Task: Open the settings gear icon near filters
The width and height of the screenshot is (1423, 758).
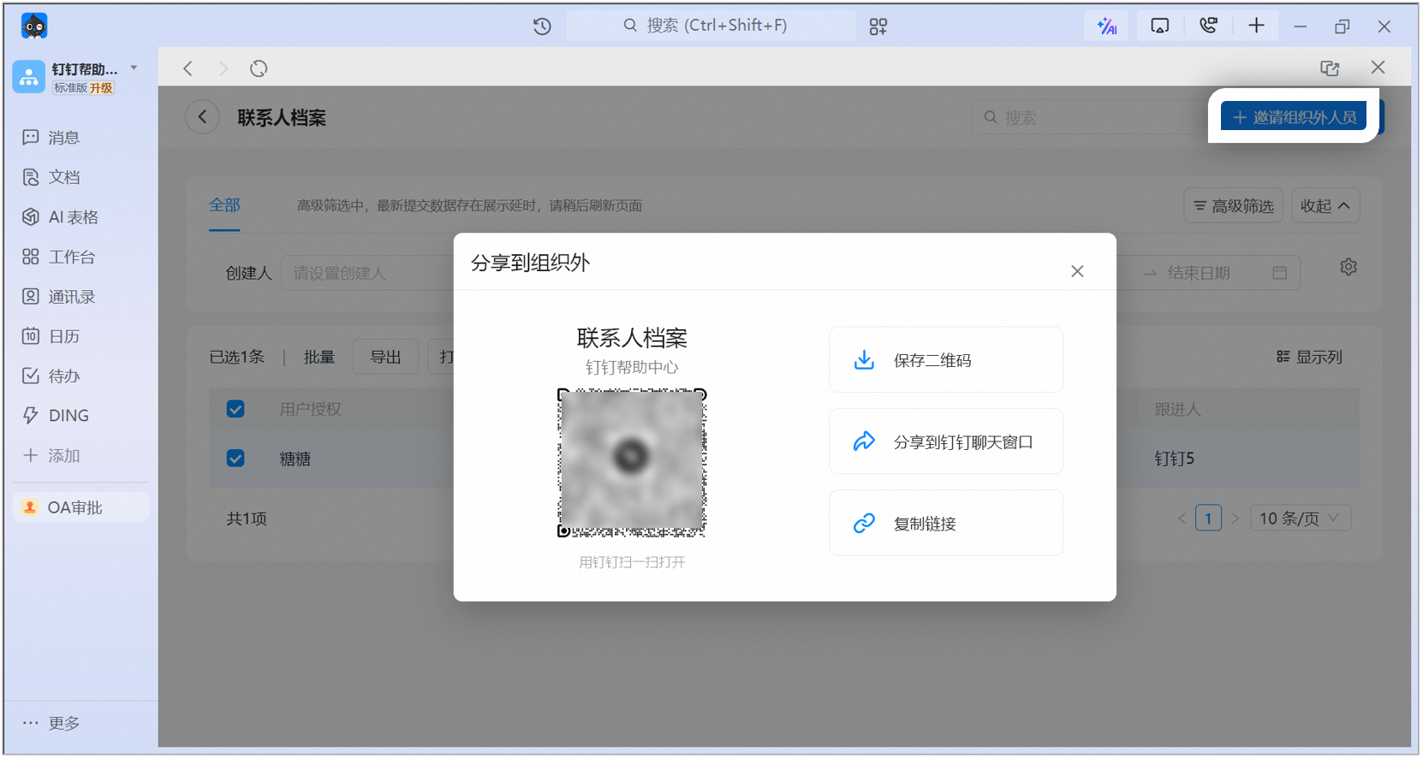Action: coord(1348,268)
